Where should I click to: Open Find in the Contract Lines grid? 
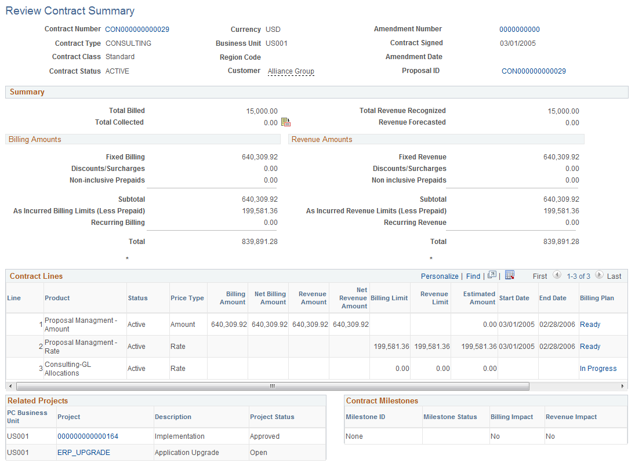pyautogui.click(x=473, y=276)
